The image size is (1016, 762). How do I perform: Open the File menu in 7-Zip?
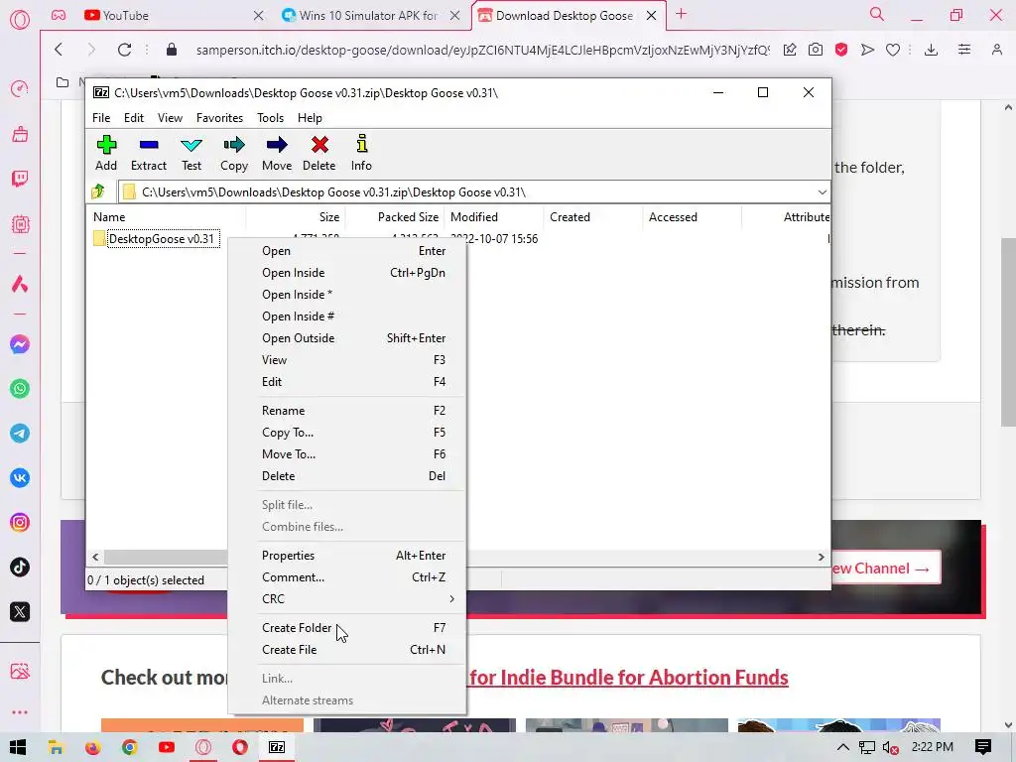pos(101,118)
